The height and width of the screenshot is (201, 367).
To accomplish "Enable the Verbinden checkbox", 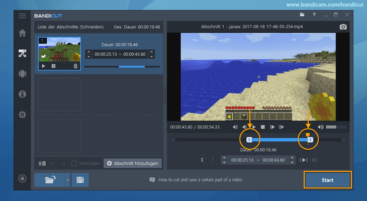I will coord(74,163).
